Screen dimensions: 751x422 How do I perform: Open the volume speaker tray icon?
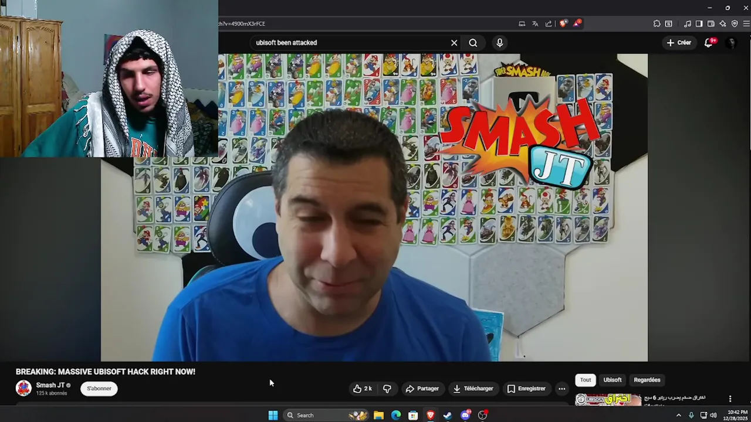click(713, 415)
